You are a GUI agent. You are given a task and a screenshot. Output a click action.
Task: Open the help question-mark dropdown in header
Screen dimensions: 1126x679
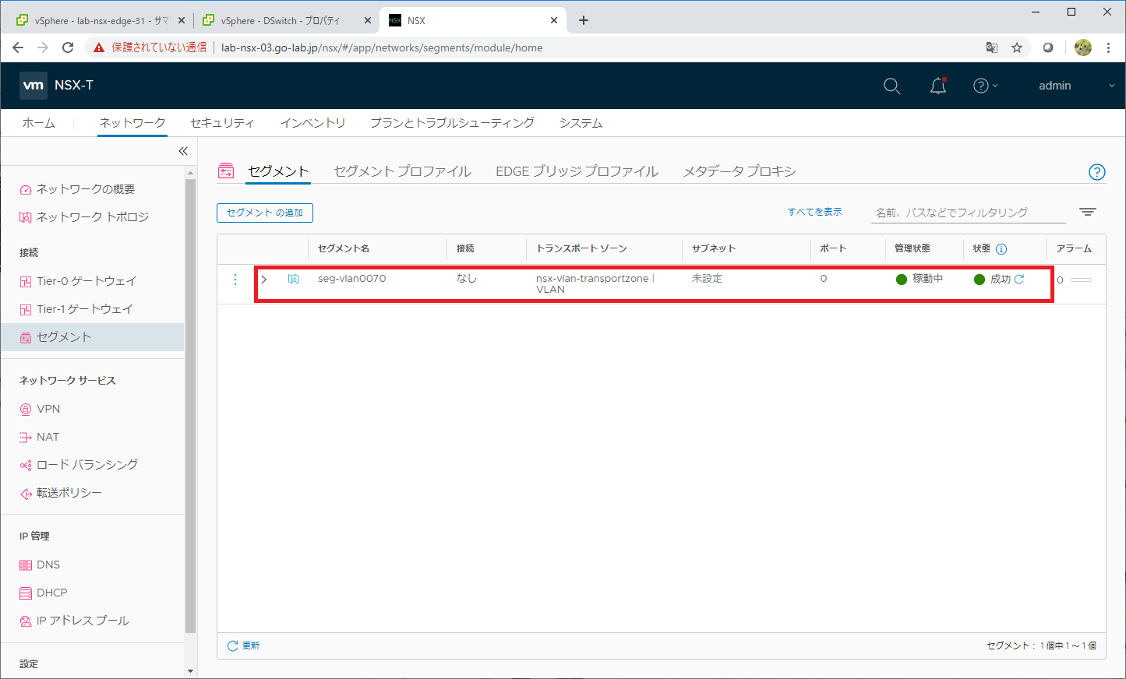[985, 86]
